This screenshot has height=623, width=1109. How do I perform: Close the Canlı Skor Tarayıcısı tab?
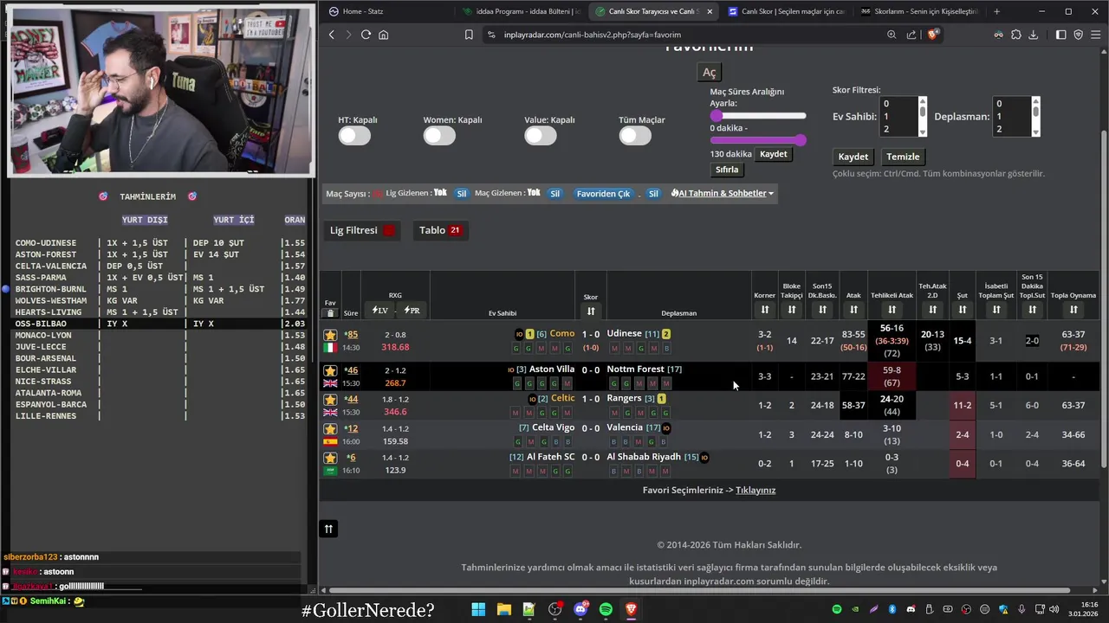(710, 11)
